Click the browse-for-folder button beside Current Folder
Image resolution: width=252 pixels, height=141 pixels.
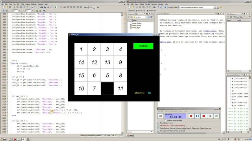tap(218, 7)
